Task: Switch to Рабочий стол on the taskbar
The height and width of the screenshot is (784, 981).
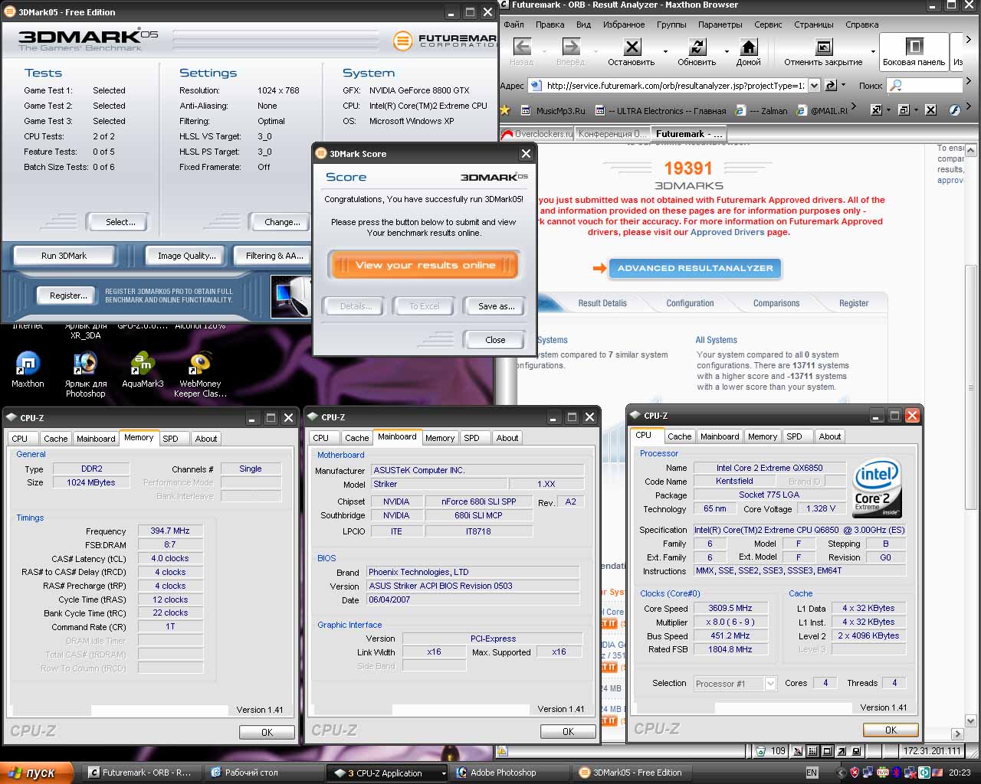Action: point(264,773)
